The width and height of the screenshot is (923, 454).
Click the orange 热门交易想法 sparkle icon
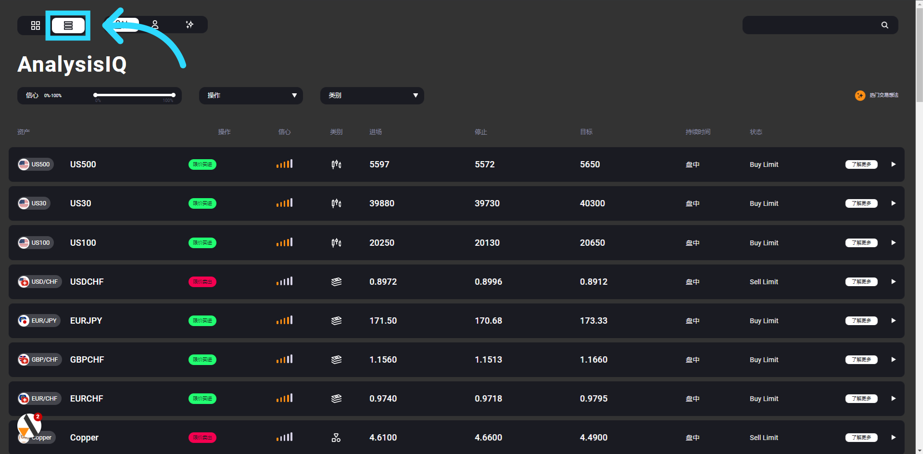[860, 96]
